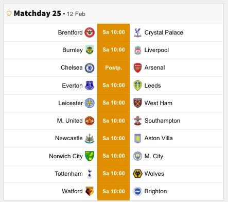This screenshot has height=202, width=228.
Task: Click the Postp. status for Chelsea–Arsenal
Action: coord(113,68)
